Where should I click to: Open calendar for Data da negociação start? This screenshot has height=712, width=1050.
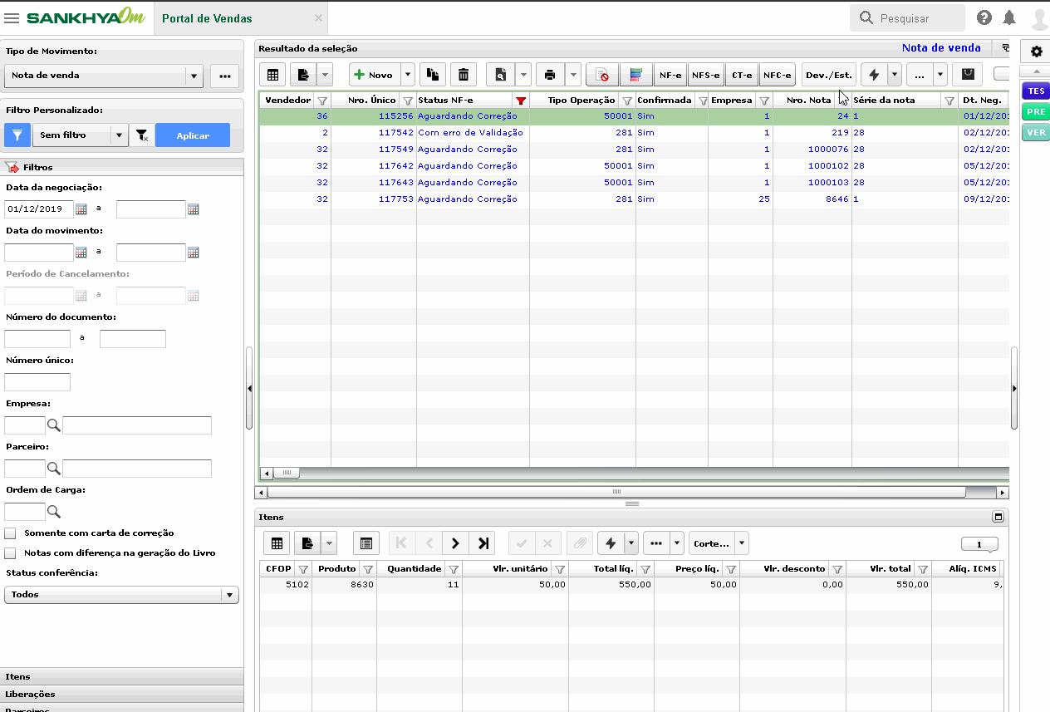coord(81,209)
